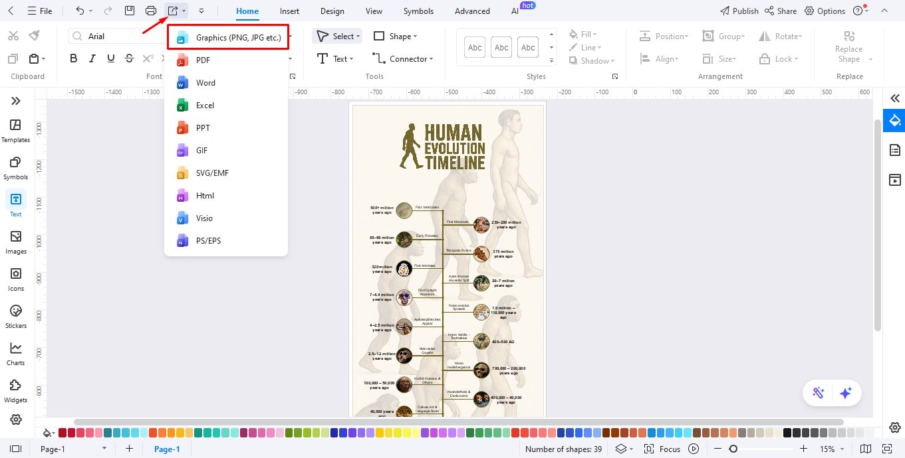
Task: Toggle Strikethrough formatting
Action: [129, 59]
